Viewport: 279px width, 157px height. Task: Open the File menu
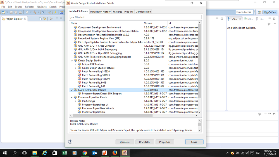[3, 7]
